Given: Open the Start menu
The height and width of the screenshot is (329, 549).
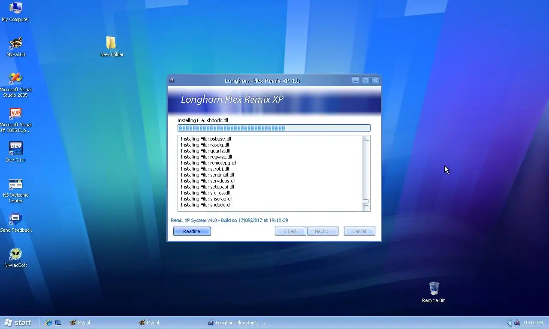Looking at the screenshot, I should (18, 323).
